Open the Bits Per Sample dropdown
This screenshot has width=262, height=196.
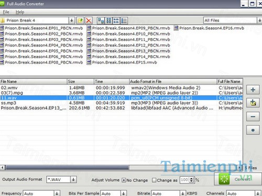tap(124, 193)
